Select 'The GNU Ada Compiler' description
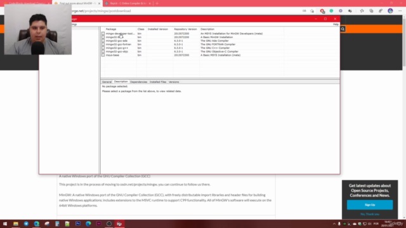This screenshot has height=228, width=406. [x=214, y=41]
